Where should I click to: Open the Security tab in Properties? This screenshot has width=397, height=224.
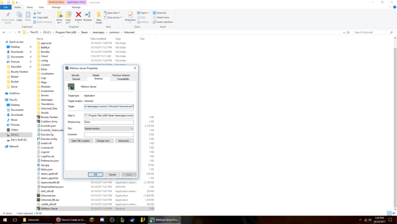[75, 75]
